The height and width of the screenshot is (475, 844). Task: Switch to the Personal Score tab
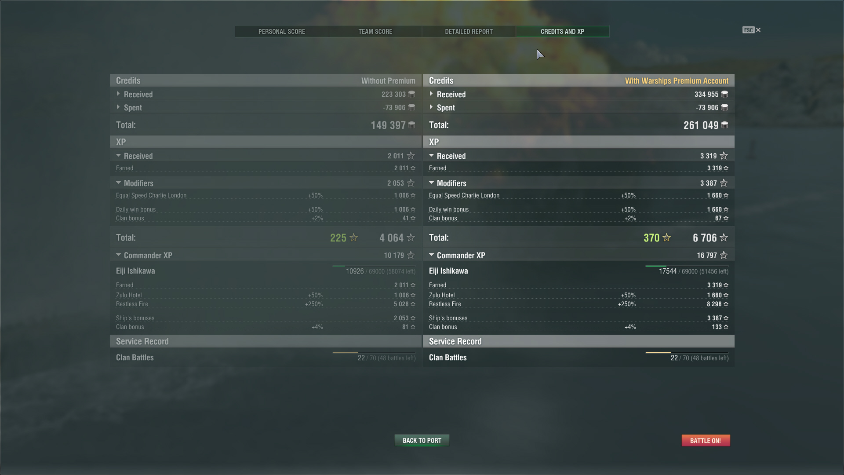281,32
